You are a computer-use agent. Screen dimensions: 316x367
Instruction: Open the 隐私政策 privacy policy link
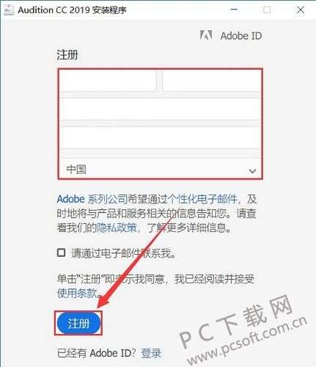point(117,228)
